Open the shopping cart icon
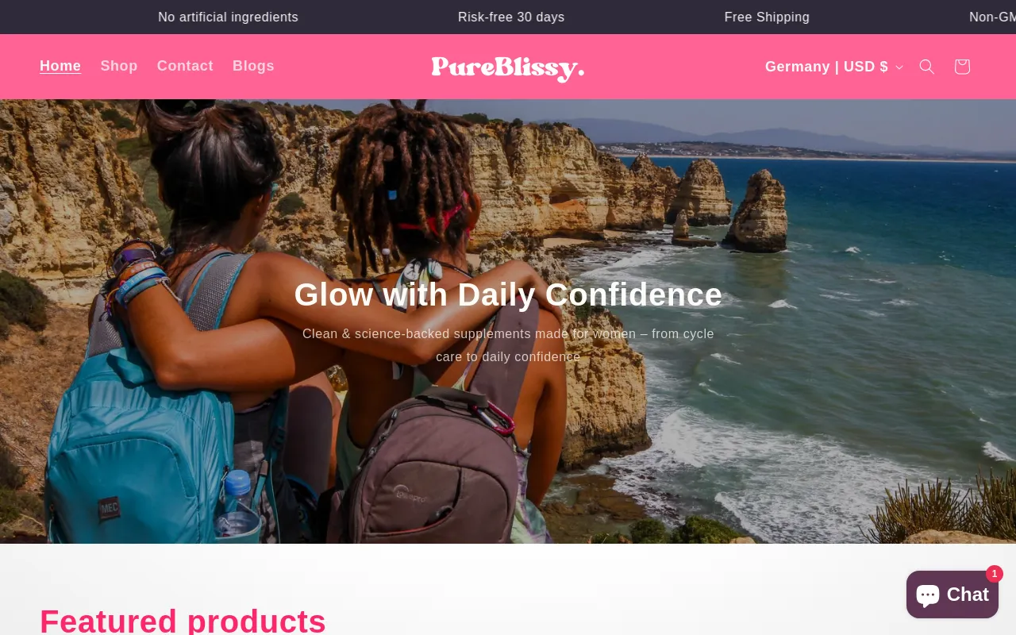Viewport: 1016px width, 635px height. [x=962, y=67]
